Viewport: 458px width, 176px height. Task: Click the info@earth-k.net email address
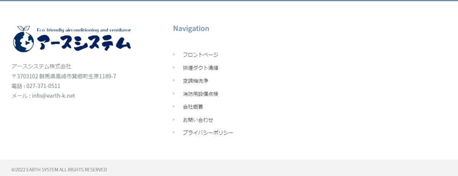(x=53, y=96)
